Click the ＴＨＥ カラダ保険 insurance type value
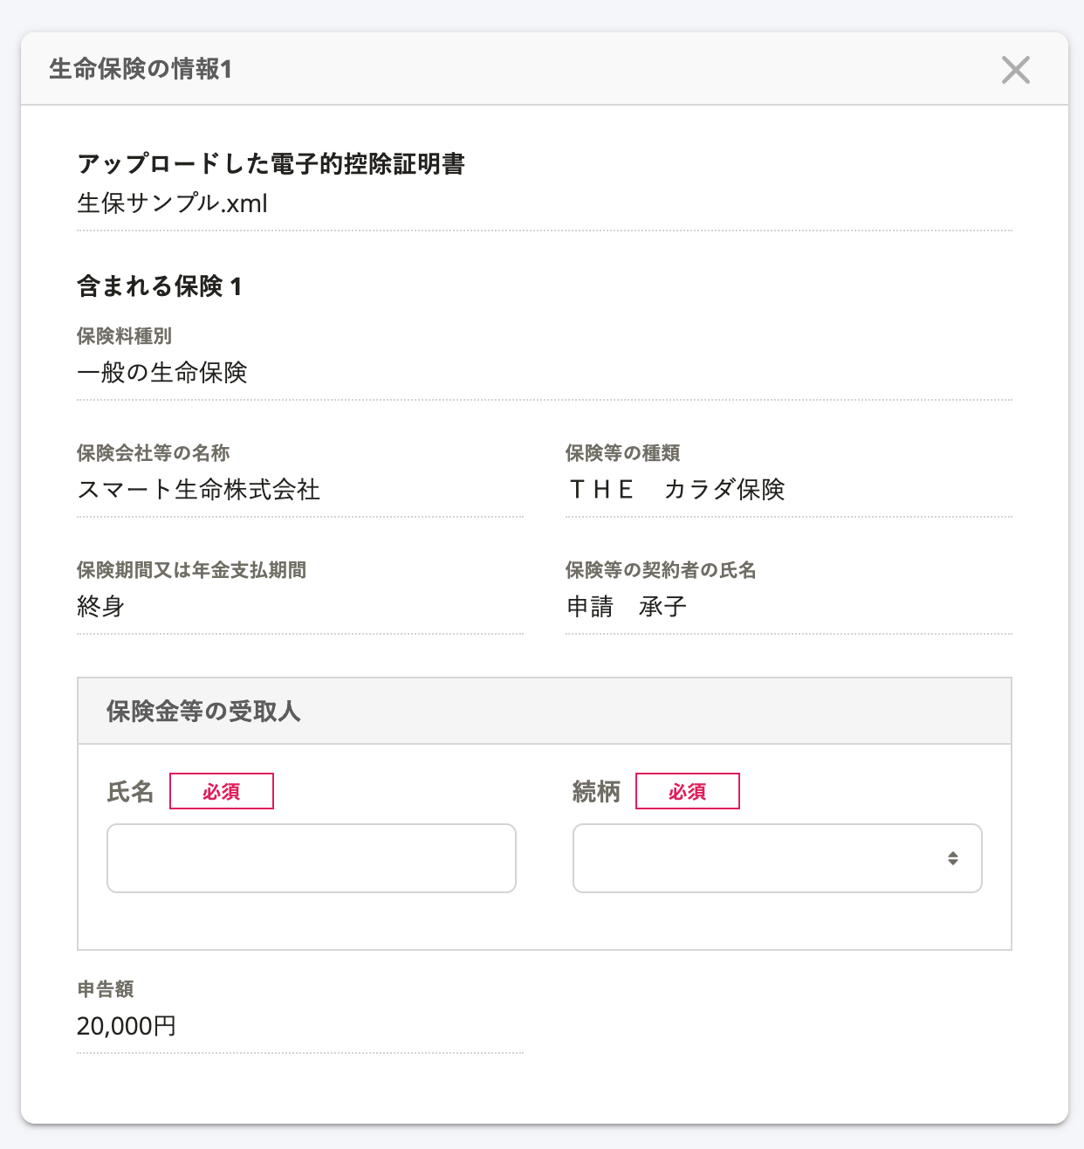 pos(676,490)
